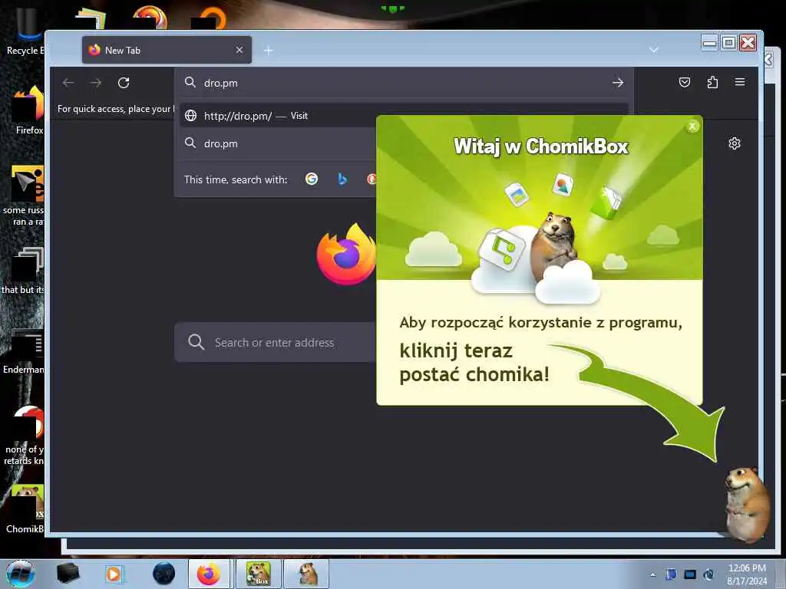
Task: Search this time with Google
Action: tap(312, 179)
